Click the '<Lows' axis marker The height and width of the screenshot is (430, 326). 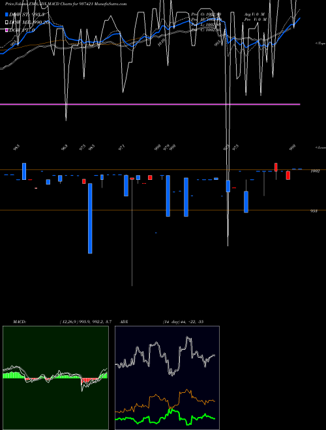click(321, 147)
